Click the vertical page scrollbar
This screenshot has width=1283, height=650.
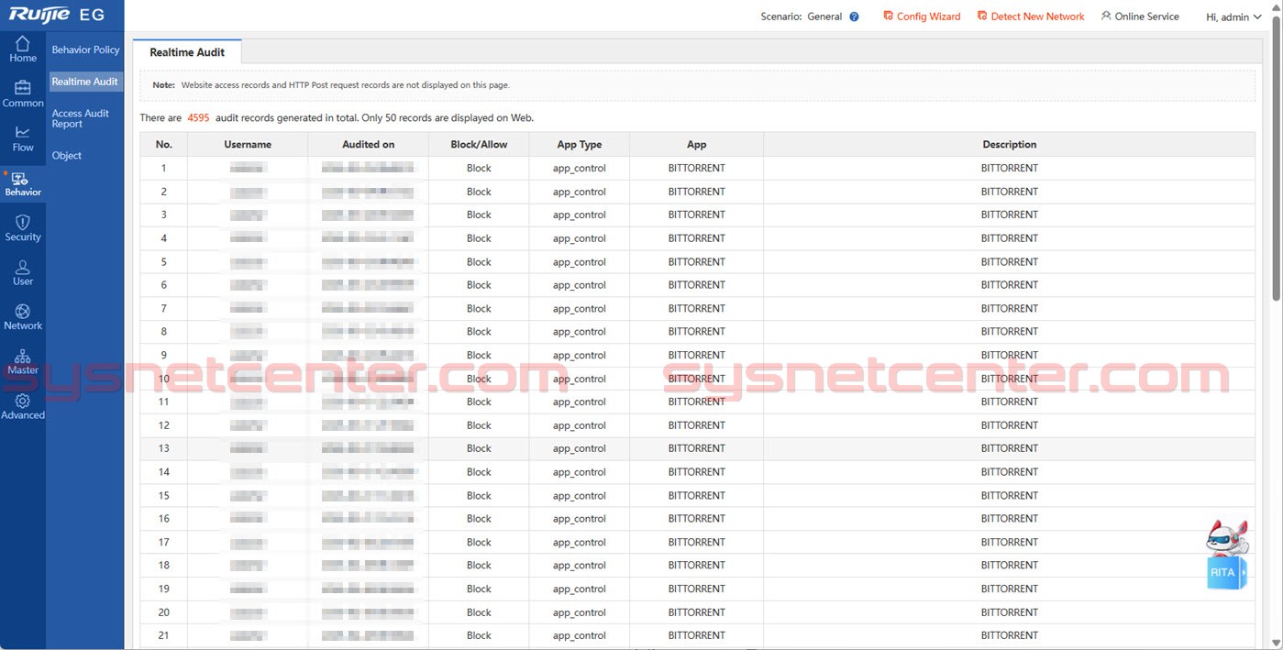[x=1276, y=165]
